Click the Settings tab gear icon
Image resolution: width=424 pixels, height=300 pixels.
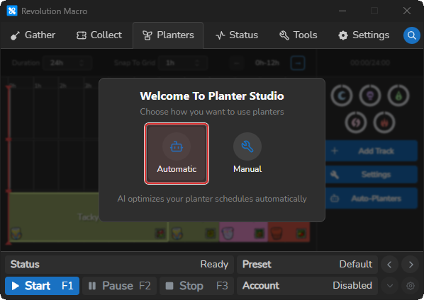[343, 35]
